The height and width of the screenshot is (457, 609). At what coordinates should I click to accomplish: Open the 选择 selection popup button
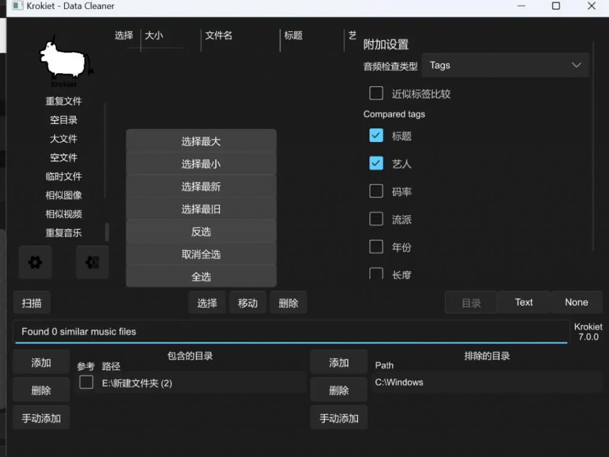pos(207,303)
